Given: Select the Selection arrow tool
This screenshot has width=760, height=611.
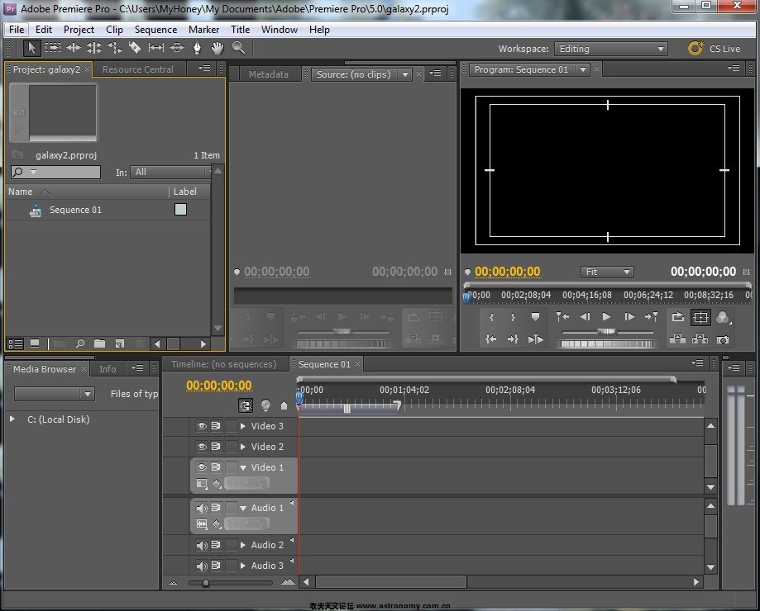Looking at the screenshot, I should coord(31,48).
